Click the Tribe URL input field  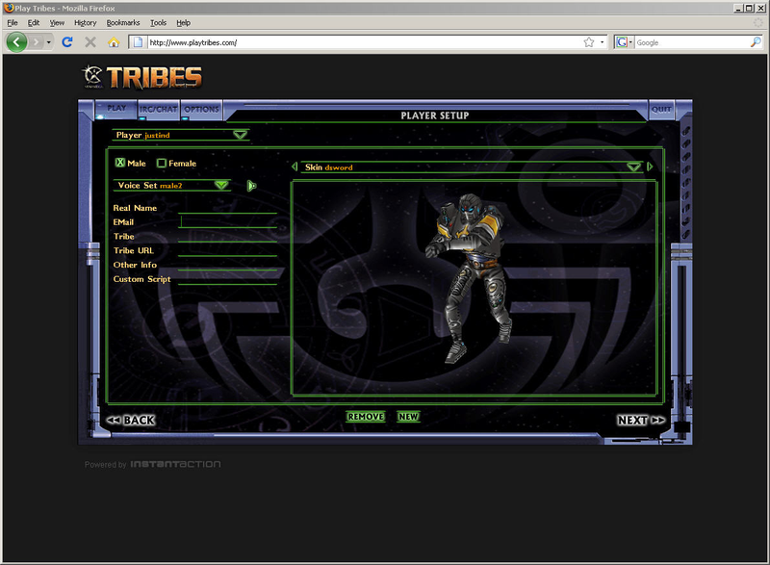tap(227, 251)
